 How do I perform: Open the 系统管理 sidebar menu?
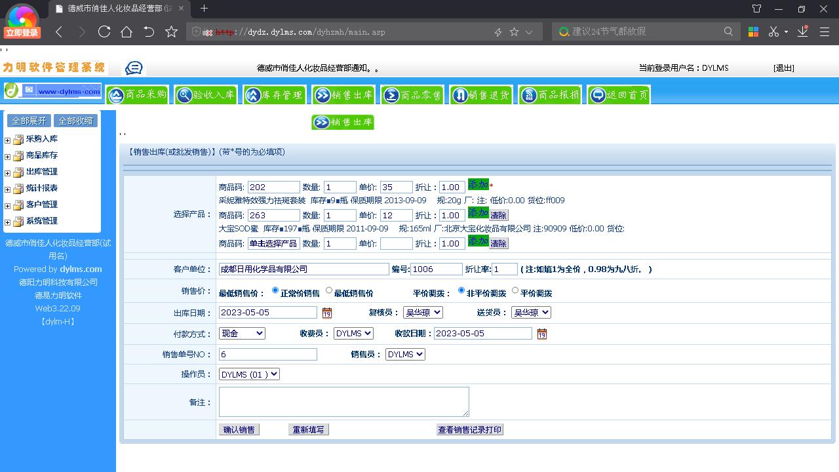pyautogui.click(x=39, y=221)
